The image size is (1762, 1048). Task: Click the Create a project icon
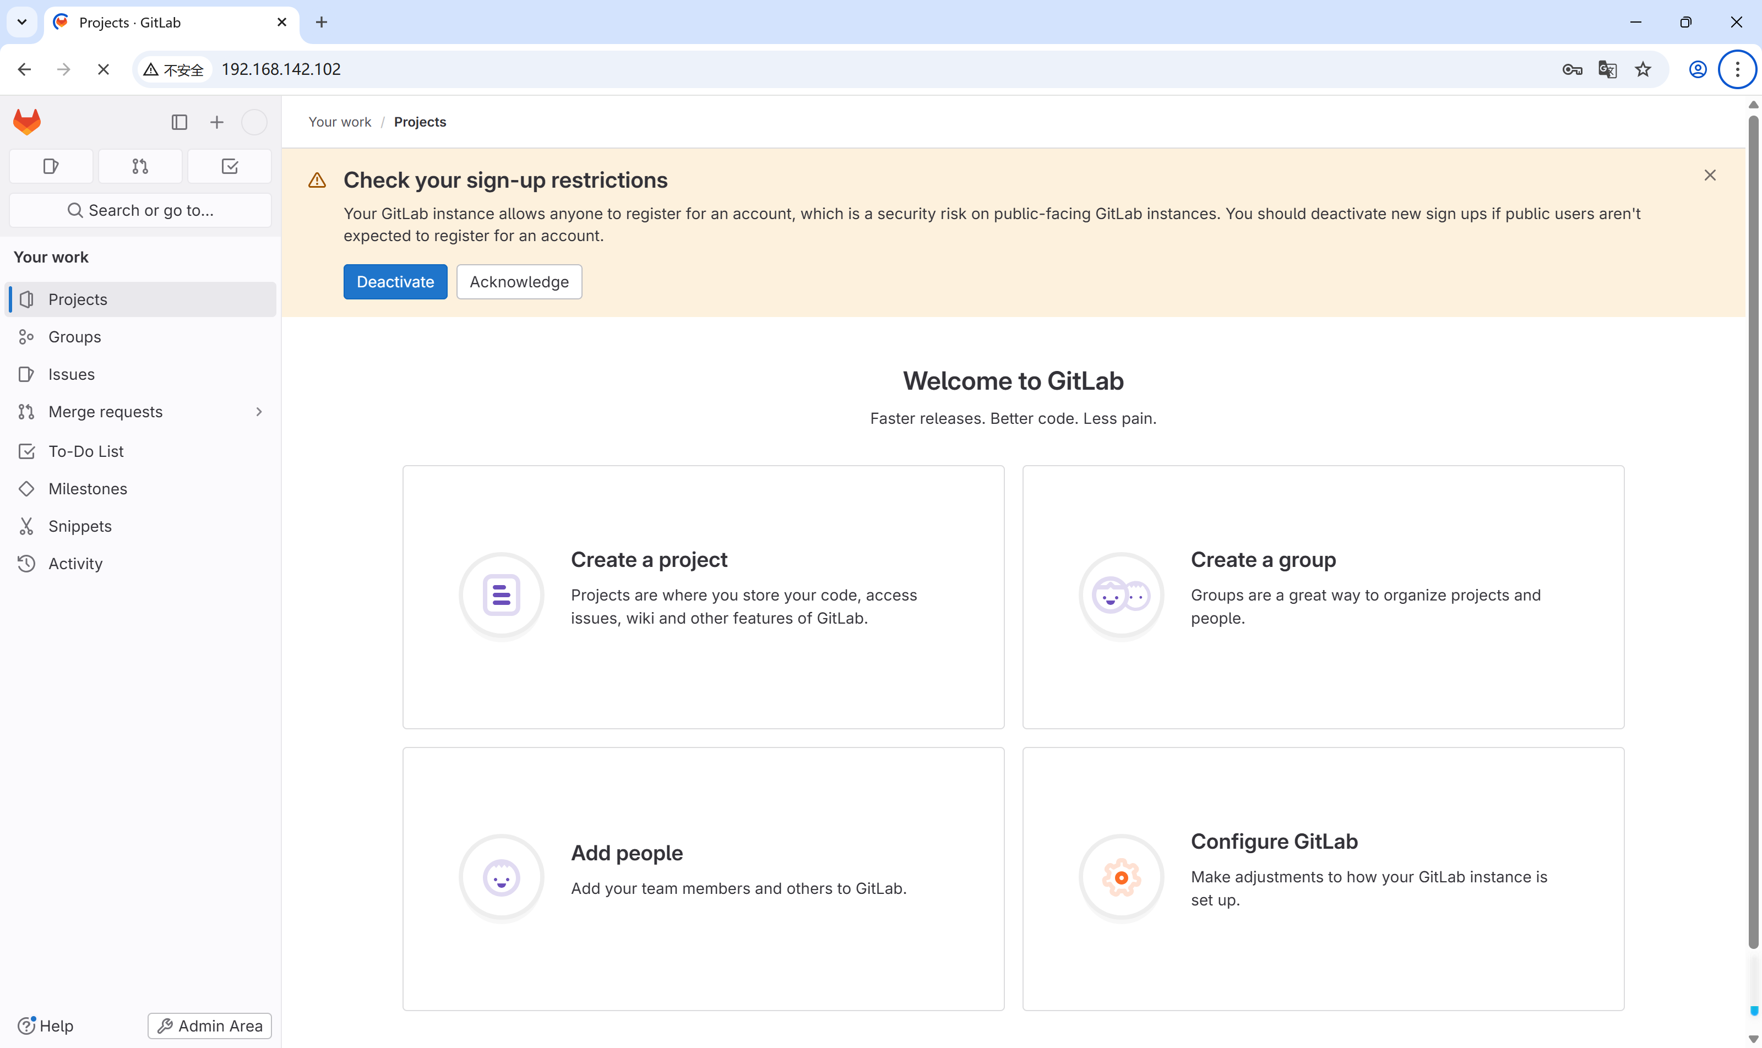coord(501,596)
